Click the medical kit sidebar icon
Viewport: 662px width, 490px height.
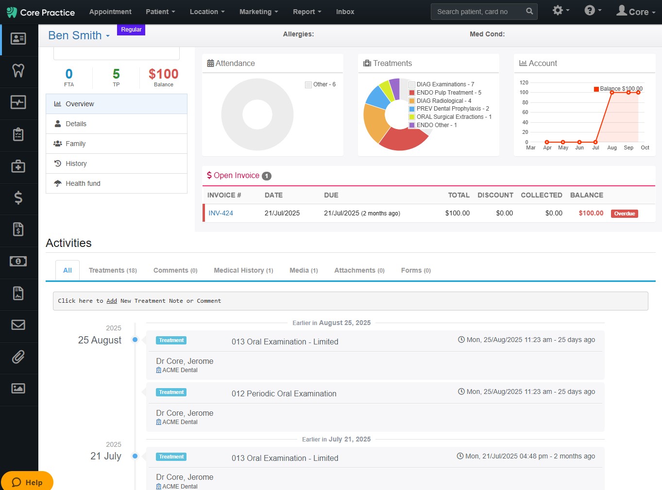pos(18,166)
